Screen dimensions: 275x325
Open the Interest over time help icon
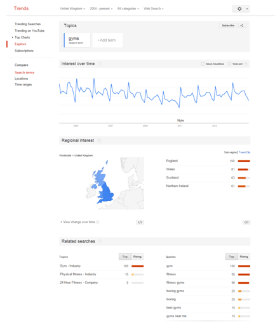100,64
